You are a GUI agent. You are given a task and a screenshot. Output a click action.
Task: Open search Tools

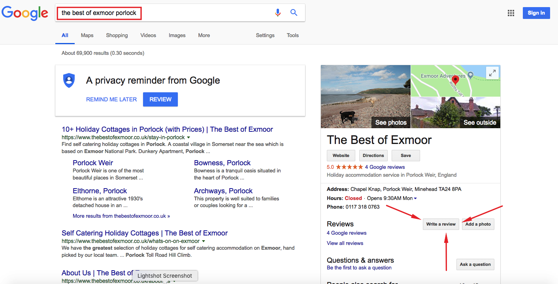[293, 35]
